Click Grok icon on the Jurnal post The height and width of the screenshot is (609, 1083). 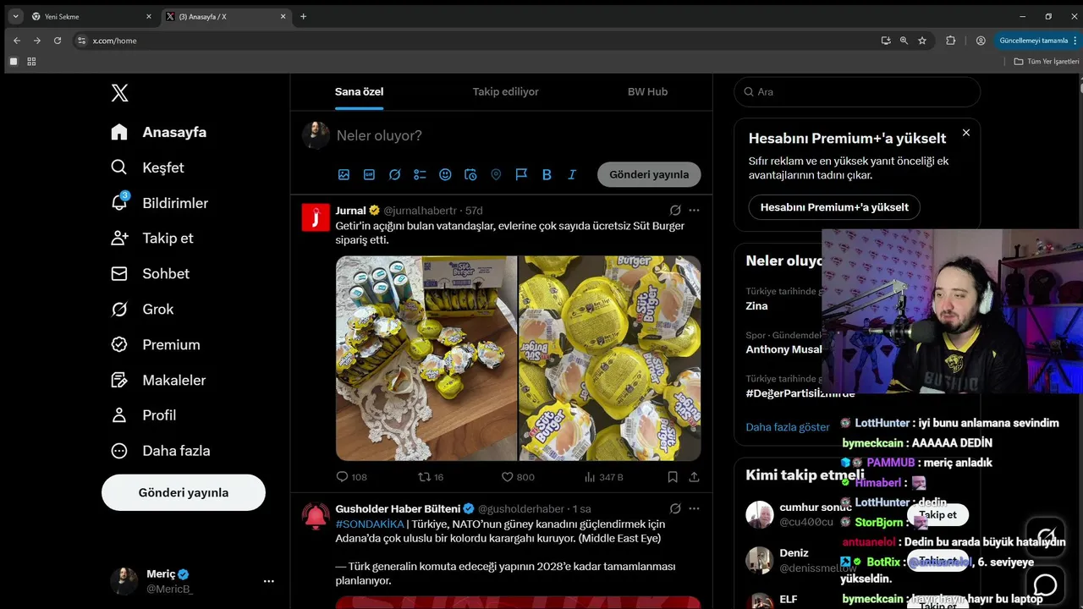click(675, 210)
